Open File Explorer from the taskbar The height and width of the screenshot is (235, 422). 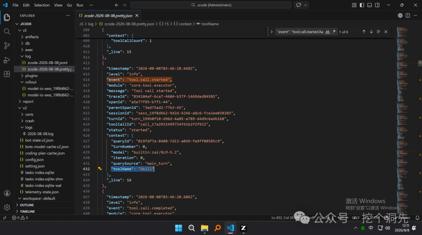[x=204, y=228]
